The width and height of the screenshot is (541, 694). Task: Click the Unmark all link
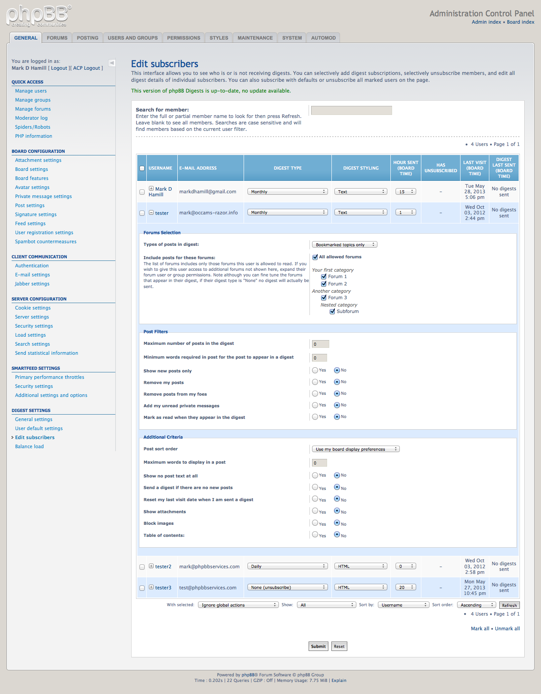pos(507,629)
